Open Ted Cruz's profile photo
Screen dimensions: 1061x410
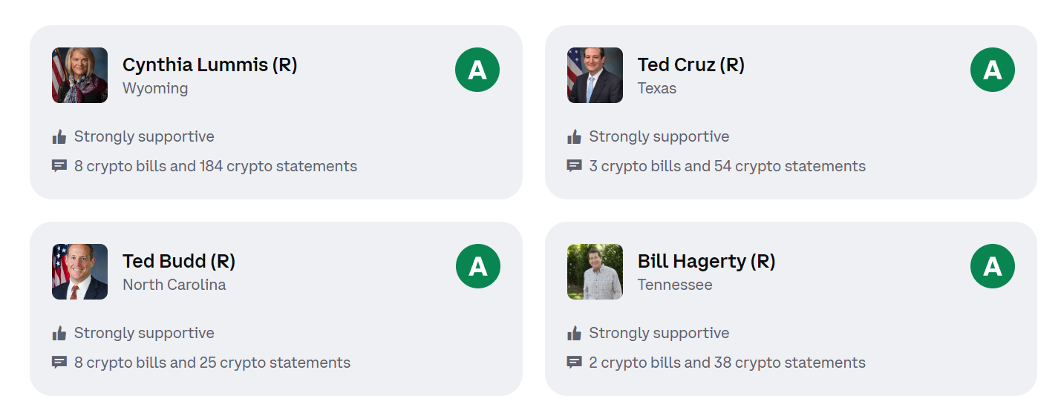(x=595, y=75)
